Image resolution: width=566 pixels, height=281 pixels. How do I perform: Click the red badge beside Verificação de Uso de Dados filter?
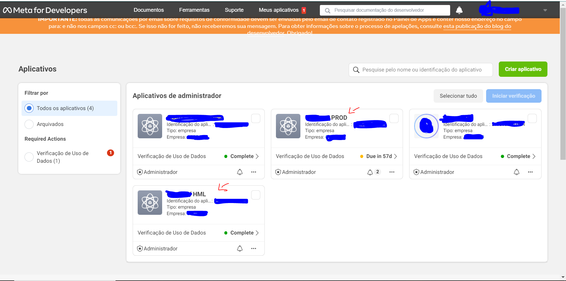click(111, 153)
